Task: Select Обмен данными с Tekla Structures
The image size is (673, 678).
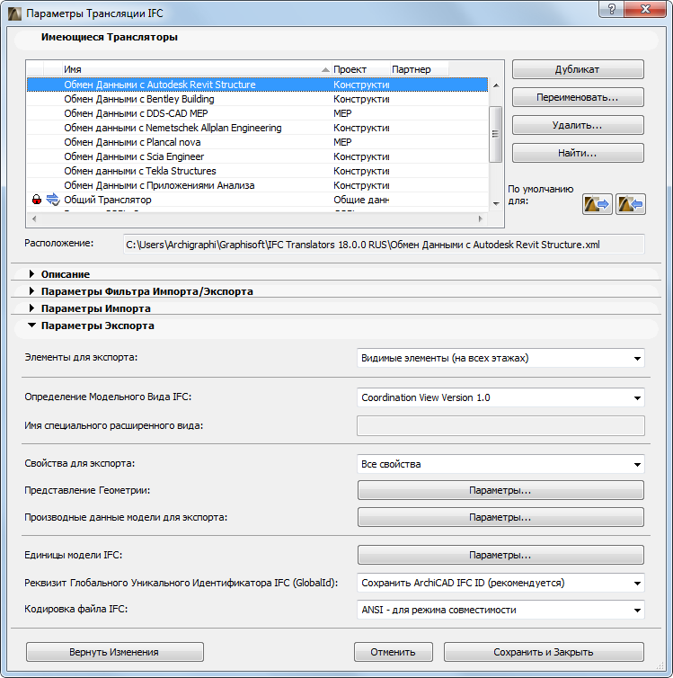Action: pyautogui.click(x=258, y=171)
